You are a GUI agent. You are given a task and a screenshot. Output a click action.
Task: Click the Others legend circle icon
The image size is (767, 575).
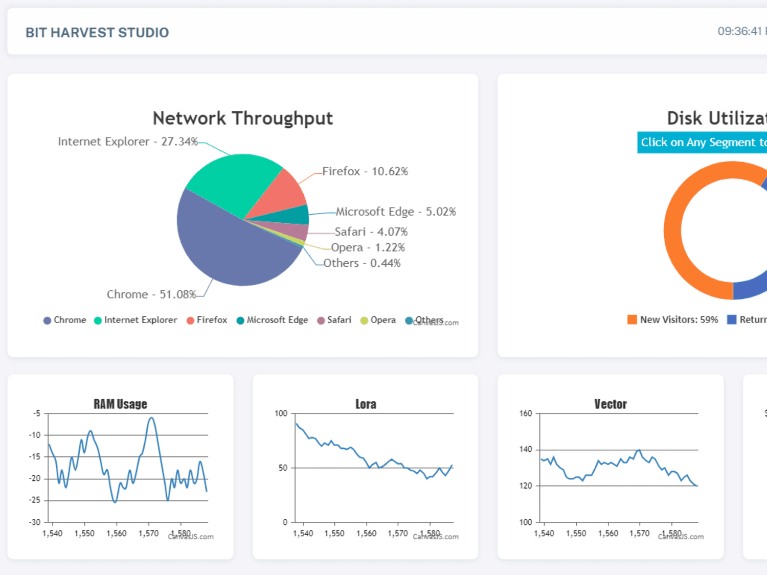point(409,320)
